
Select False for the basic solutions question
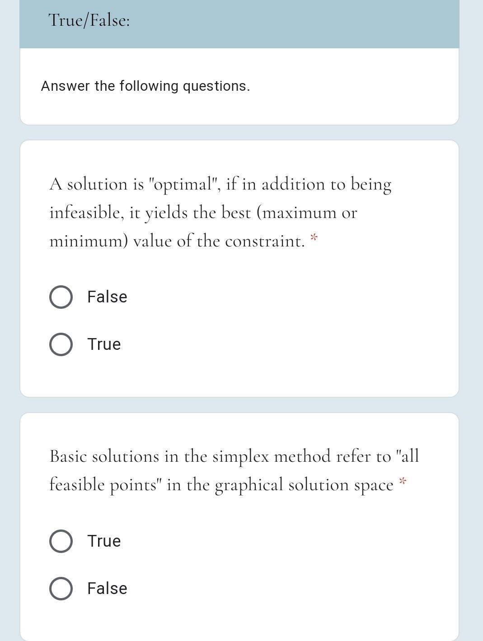(61, 589)
